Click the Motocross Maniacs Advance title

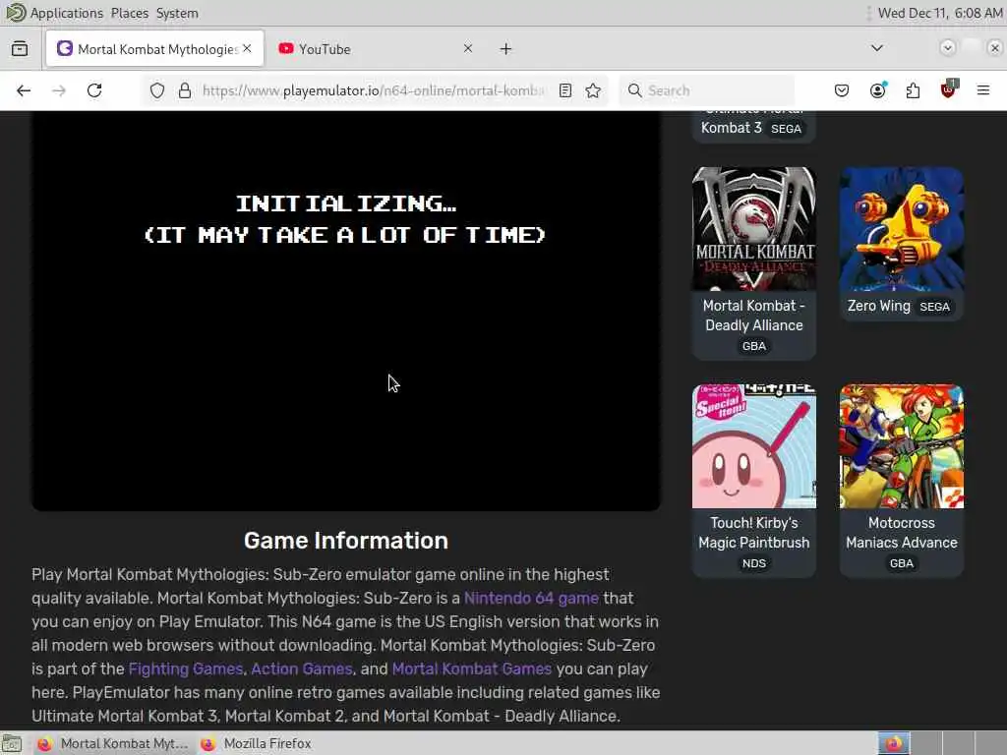(902, 533)
